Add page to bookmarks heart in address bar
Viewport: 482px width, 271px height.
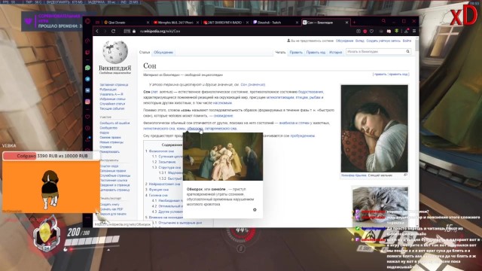click(x=371, y=32)
